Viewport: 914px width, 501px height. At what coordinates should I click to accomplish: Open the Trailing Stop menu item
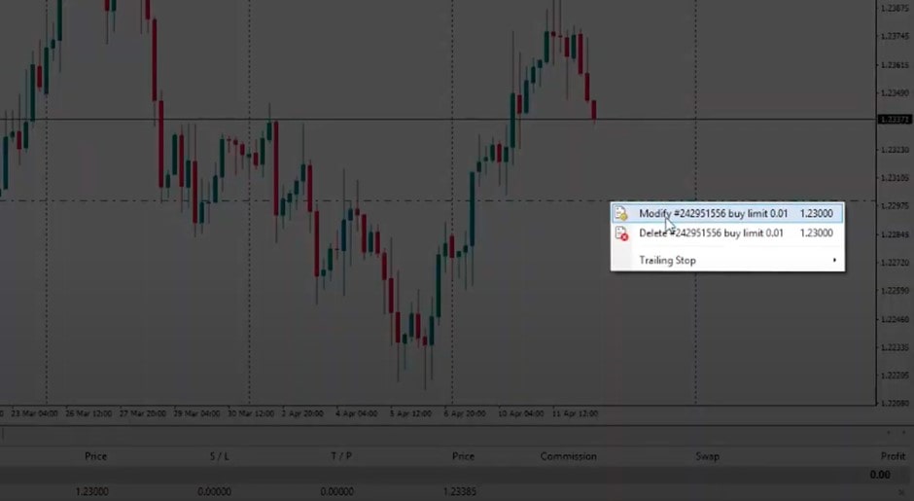[667, 261]
